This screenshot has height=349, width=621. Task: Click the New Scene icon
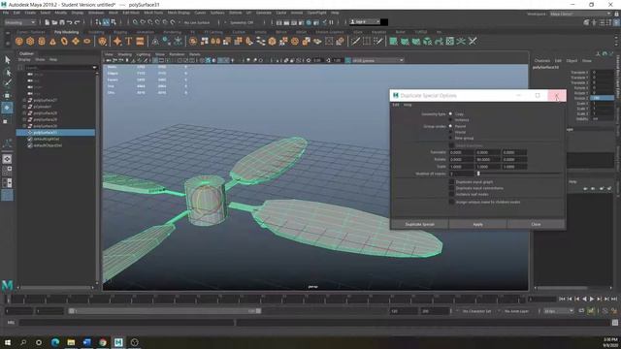pos(48,22)
